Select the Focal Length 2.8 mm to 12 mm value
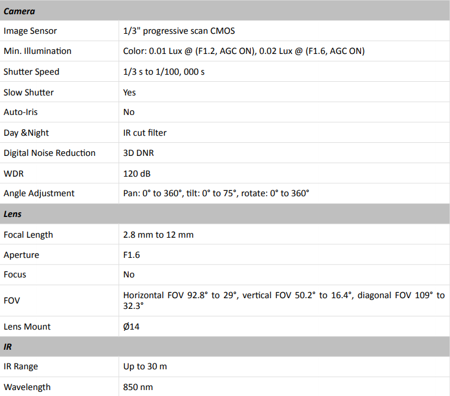The height and width of the screenshot is (396, 450). click(158, 235)
